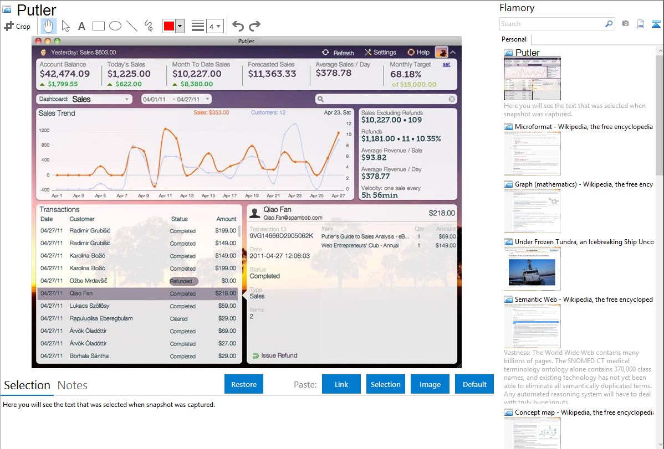Click the line thickness icon
The height and width of the screenshot is (449, 664).
pos(198,26)
